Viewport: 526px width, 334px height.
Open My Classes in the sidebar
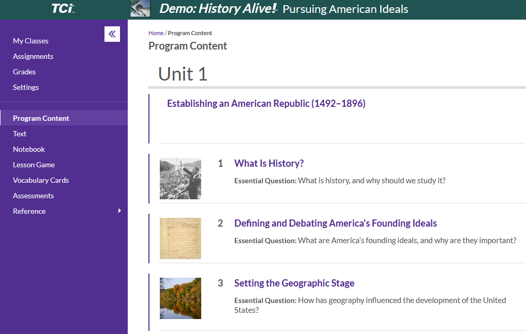31,41
